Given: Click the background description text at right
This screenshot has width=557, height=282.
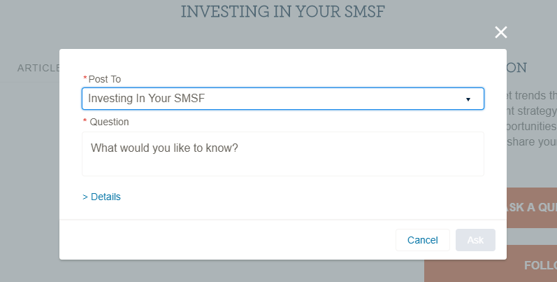Looking at the screenshot, I should [531, 119].
